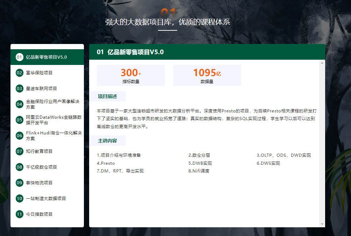Open the 富华保险项目 tab

pyautogui.click(x=47, y=73)
